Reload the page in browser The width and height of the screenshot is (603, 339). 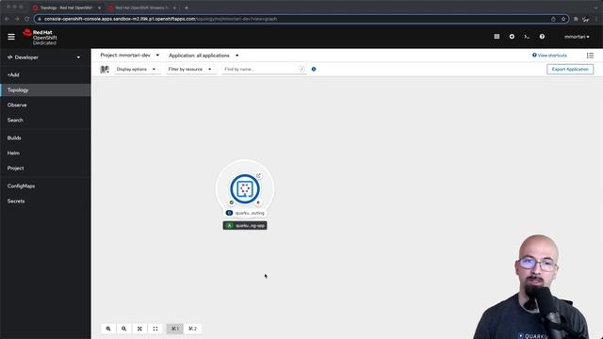[27, 19]
